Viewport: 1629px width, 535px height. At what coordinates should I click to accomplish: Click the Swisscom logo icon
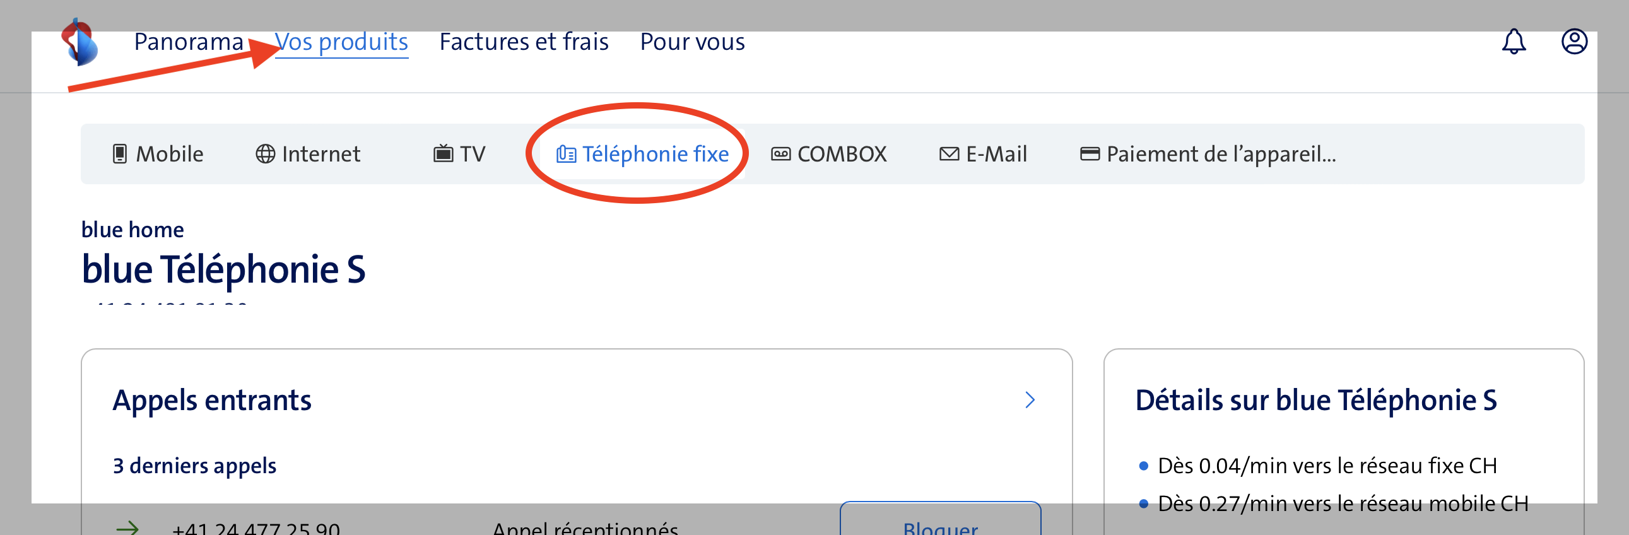pyautogui.click(x=79, y=42)
